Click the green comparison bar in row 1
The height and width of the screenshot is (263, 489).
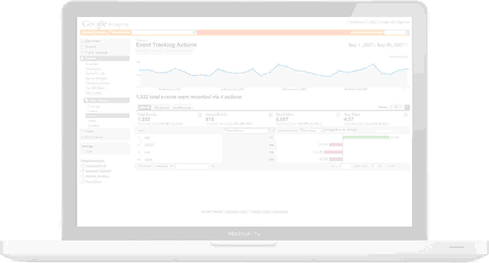(x=366, y=137)
